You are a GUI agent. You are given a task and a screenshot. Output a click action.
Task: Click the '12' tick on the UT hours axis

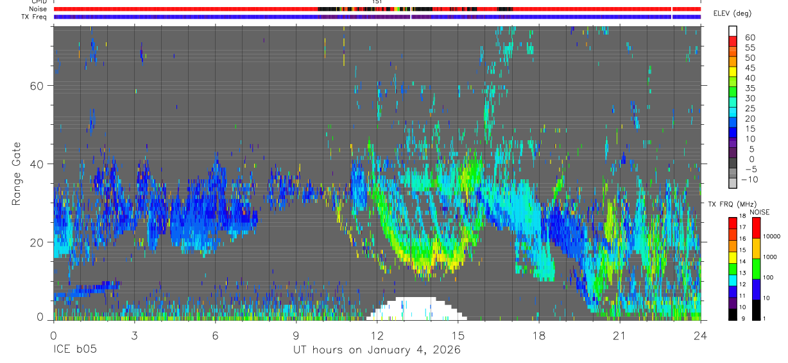coord(377,335)
